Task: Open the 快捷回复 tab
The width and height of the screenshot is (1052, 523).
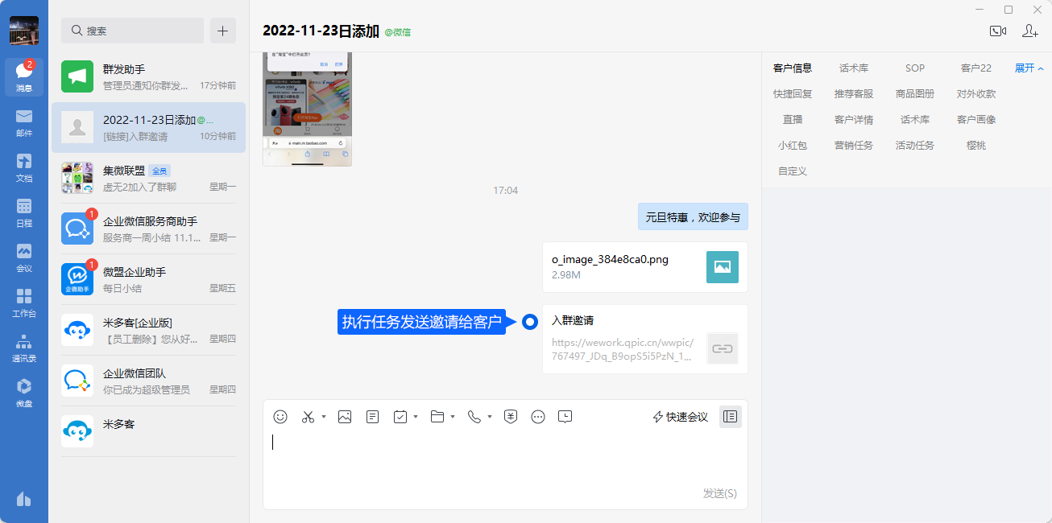Action: (793, 94)
